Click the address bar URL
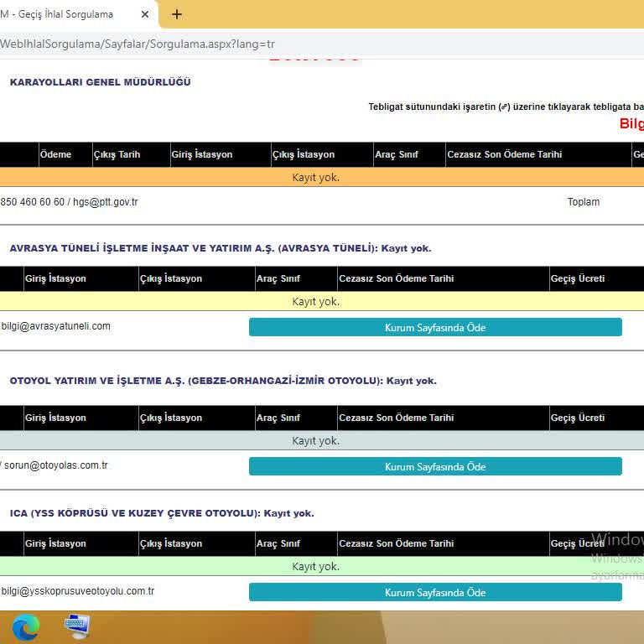The height and width of the screenshot is (644, 644). tap(138, 44)
